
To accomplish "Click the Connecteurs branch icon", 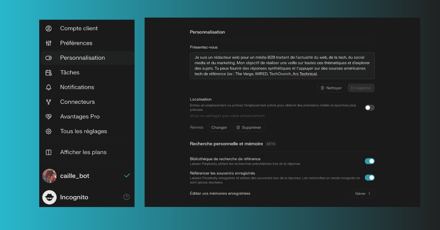I will pyautogui.click(x=48, y=102).
